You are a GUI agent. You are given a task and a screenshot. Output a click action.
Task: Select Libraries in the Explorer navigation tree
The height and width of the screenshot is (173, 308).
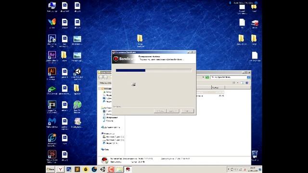[106, 108]
